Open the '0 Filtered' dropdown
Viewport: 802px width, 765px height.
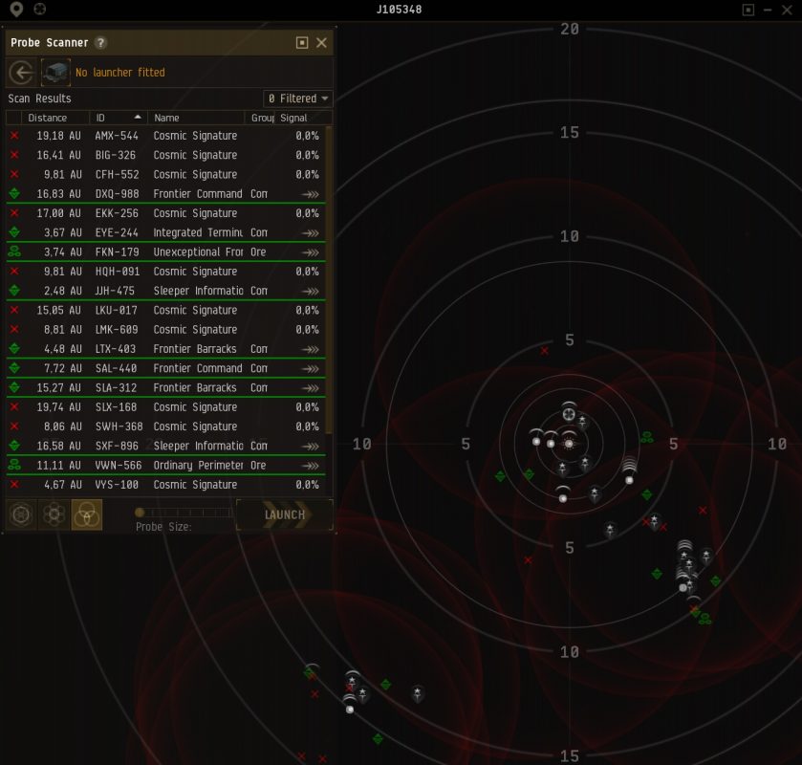298,98
